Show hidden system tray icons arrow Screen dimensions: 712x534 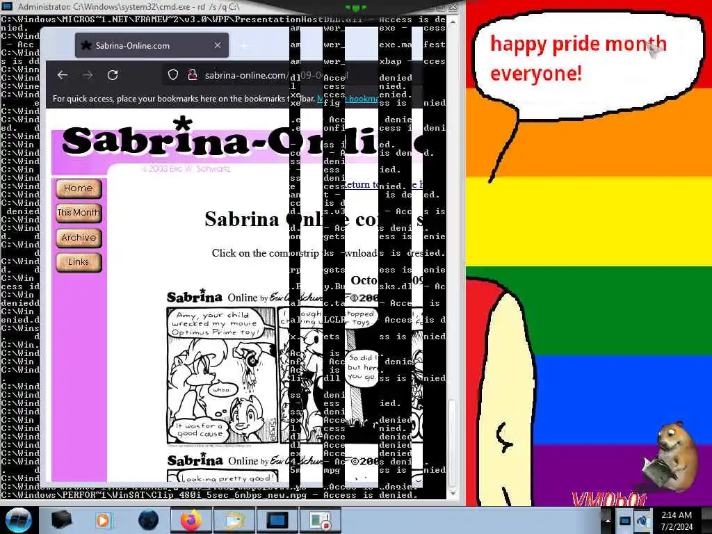point(608,521)
